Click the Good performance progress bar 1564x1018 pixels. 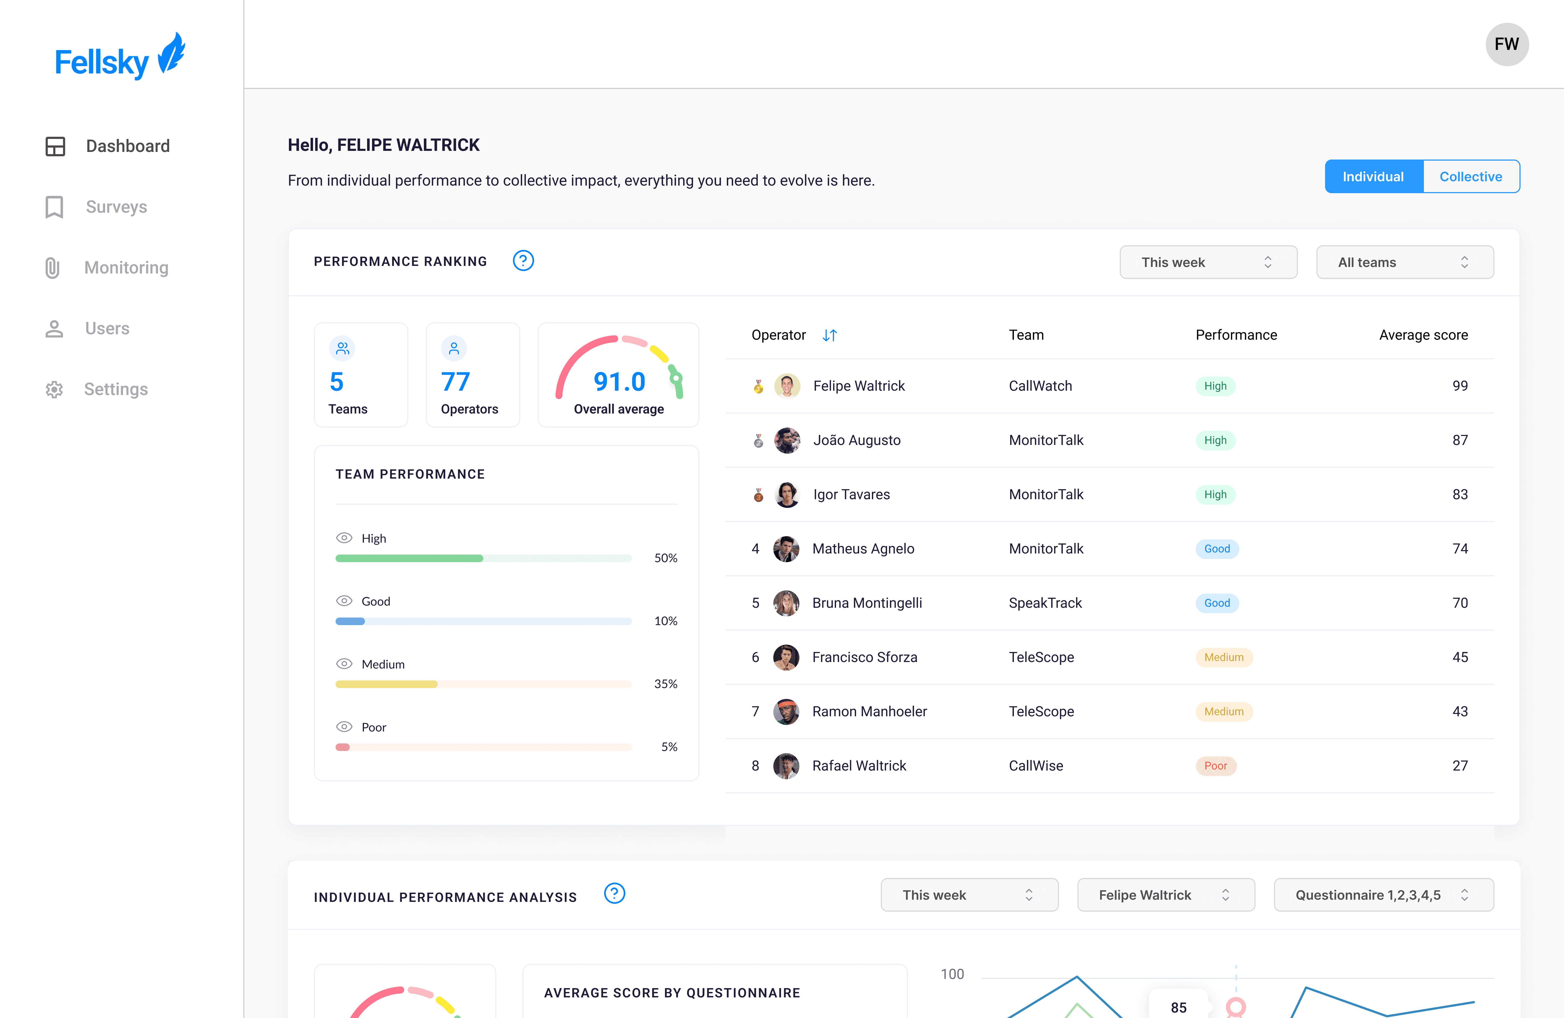[483, 621]
